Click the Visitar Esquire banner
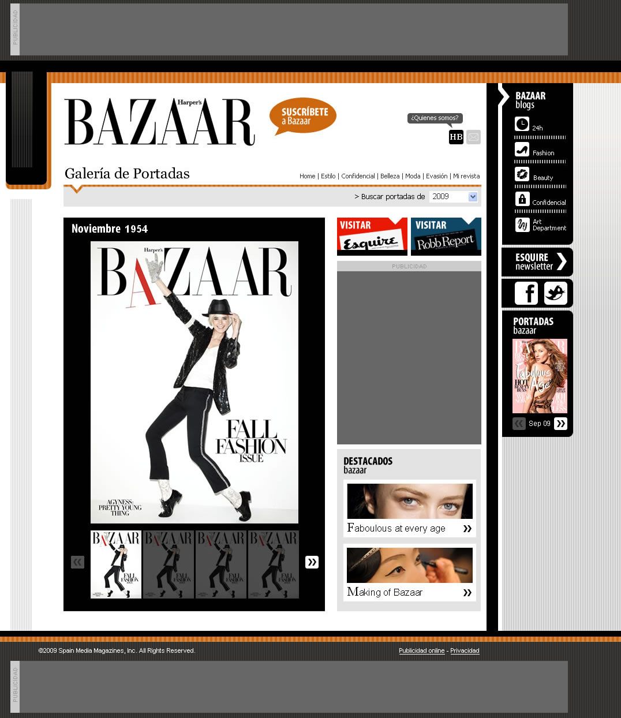Image resolution: width=621 pixels, height=718 pixels. 372,237
